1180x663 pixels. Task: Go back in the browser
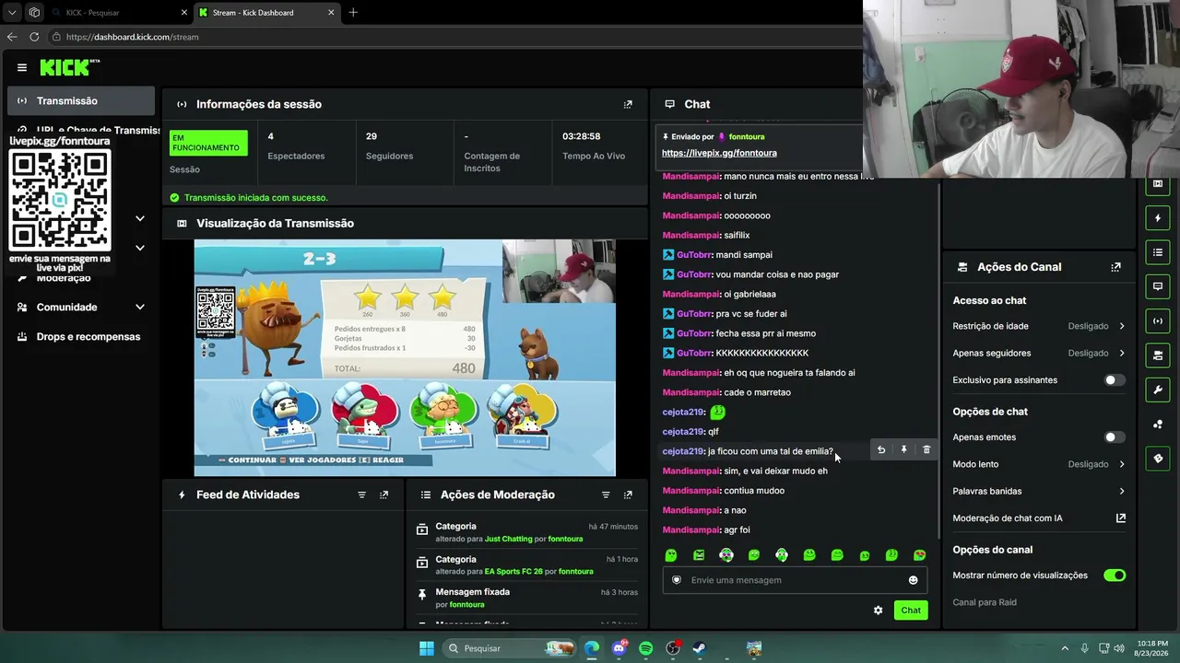12,37
